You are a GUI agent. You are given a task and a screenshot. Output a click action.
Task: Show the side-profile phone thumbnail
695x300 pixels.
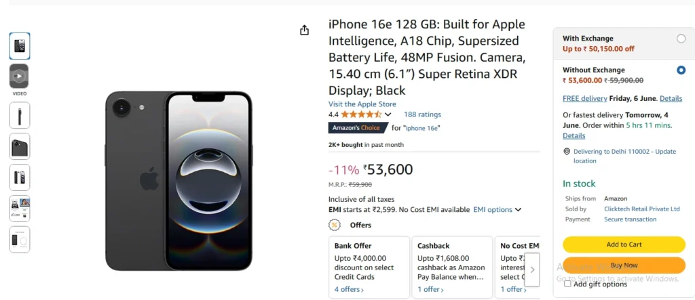point(20,116)
